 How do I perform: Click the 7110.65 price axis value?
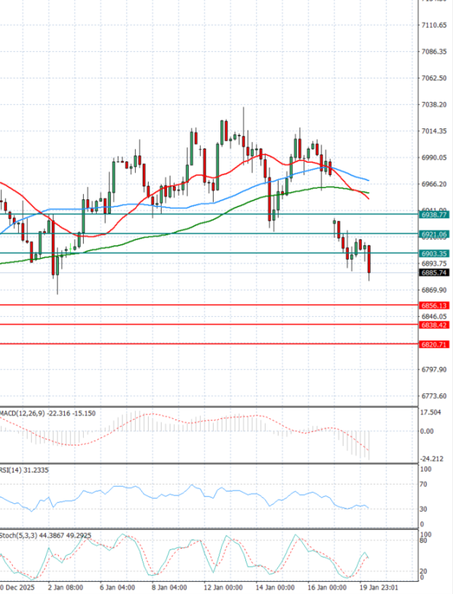pos(435,26)
